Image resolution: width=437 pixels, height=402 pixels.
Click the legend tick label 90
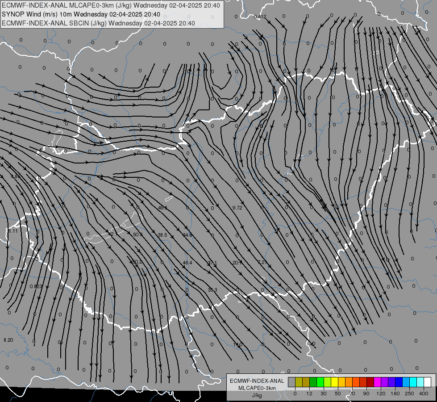pos(366,394)
